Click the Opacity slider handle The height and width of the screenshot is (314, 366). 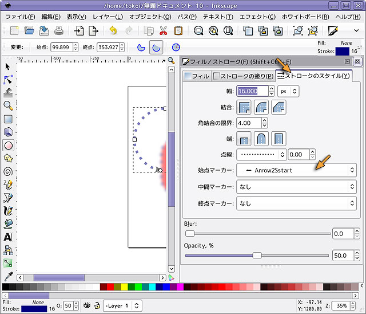point(257,256)
